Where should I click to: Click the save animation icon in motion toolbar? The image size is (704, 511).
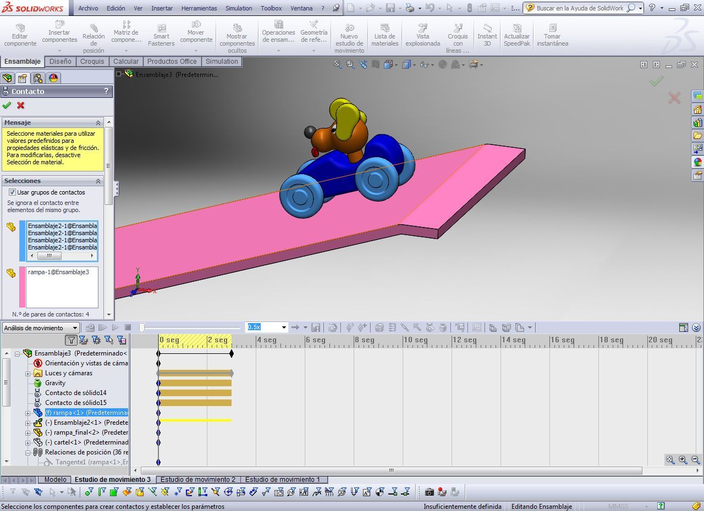point(316,327)
